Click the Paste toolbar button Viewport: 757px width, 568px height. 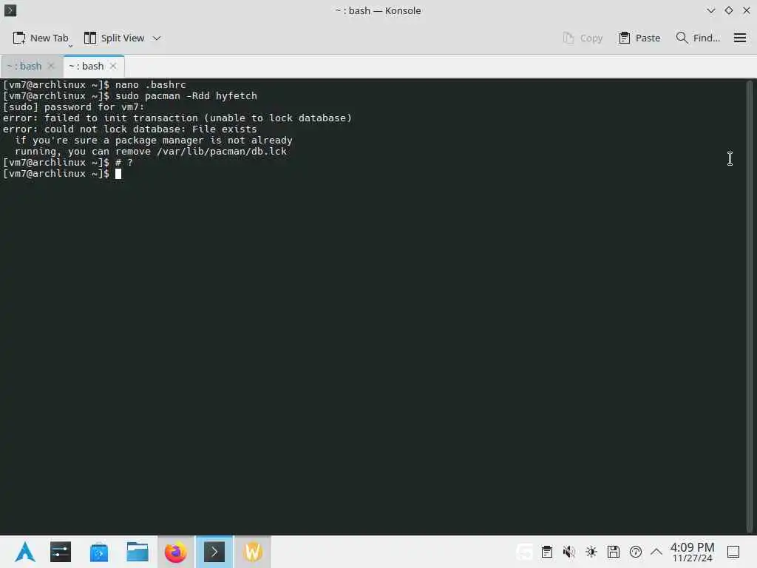tap(639, 38)
